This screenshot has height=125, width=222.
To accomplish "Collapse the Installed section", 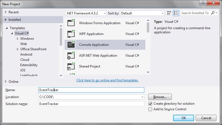I will [5, 19].
